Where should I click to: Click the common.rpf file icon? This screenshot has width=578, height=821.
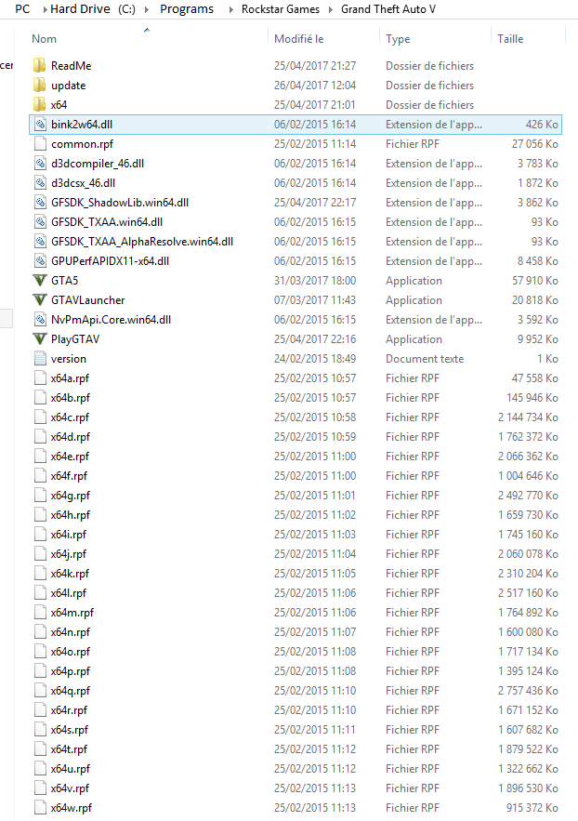pos(40,143)
